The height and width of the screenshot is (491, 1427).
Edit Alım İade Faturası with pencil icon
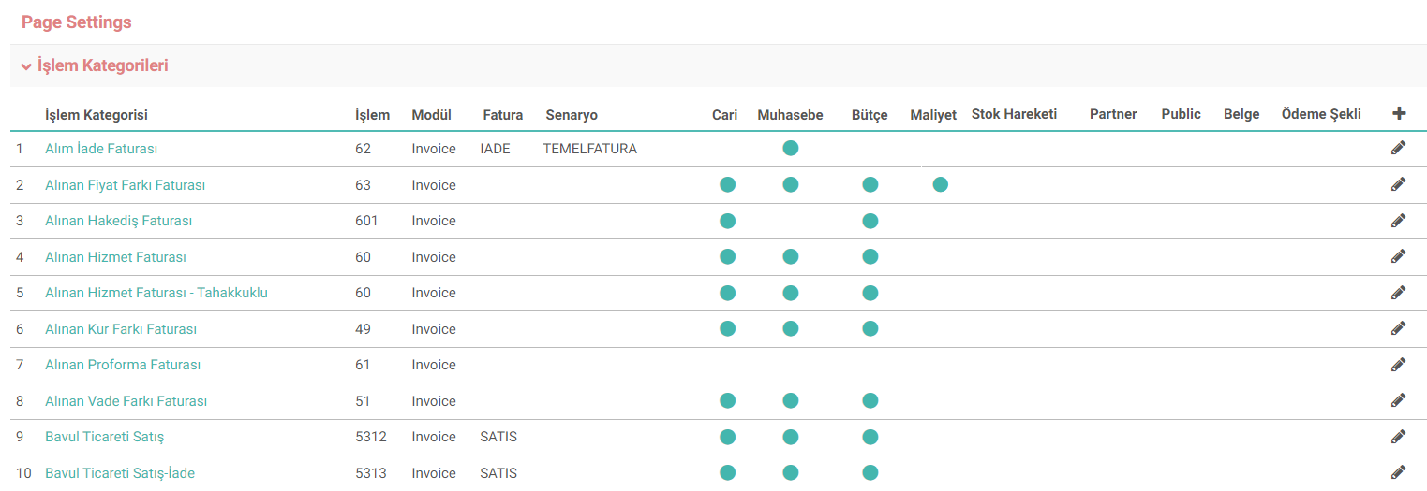(x=1399, y=148)
